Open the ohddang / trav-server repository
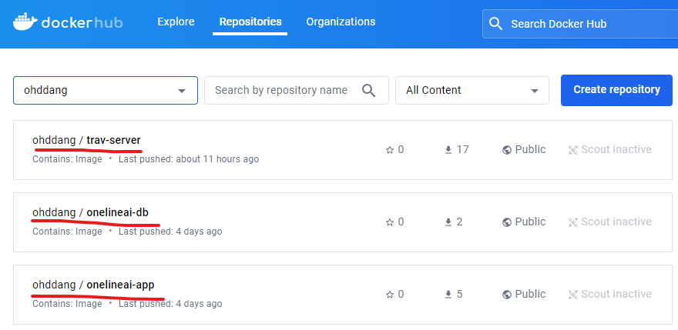Viewport: 678px width, 330px height. (x=86, y=140)
